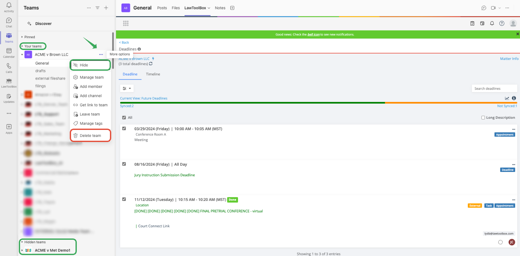Click ACME v Brown LLC more options ellipsis
The height and width of the screenshot is (256, 520).
pyautogui.click(x=101, y=54)
